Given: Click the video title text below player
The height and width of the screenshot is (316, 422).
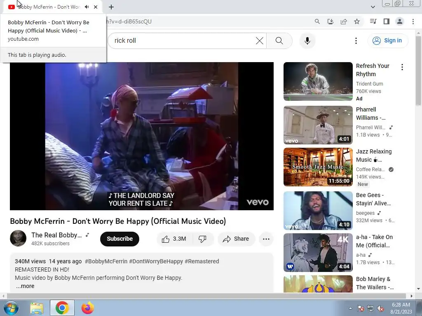Looking at the screenshot, I should (118, 221).
